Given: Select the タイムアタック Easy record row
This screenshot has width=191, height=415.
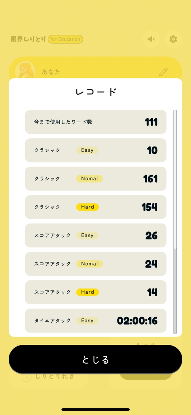Looking at the screenshot, I should (x=95, y=321).
